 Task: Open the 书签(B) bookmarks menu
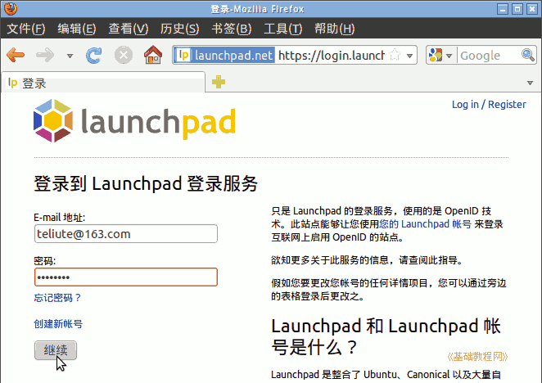(232, 29)
